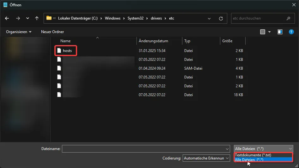Sort by Größe column
299x168 pixels.
coord(227,41)
